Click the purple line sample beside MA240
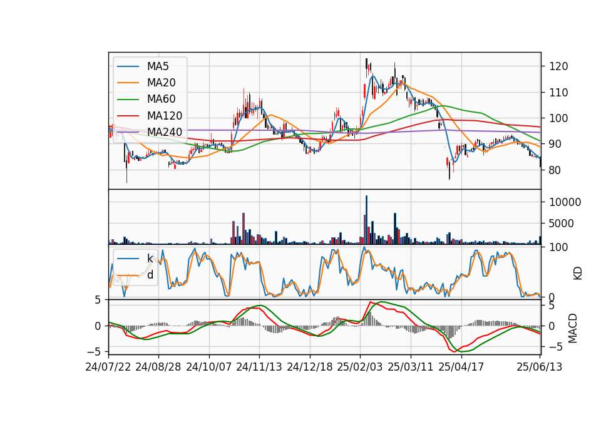The image size is (601, 432). (128, 132)
